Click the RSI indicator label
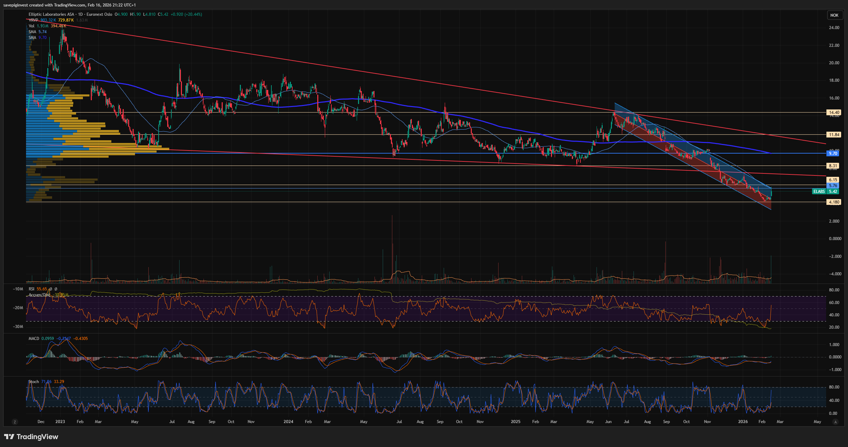848x447 pixels. point(32,289)
